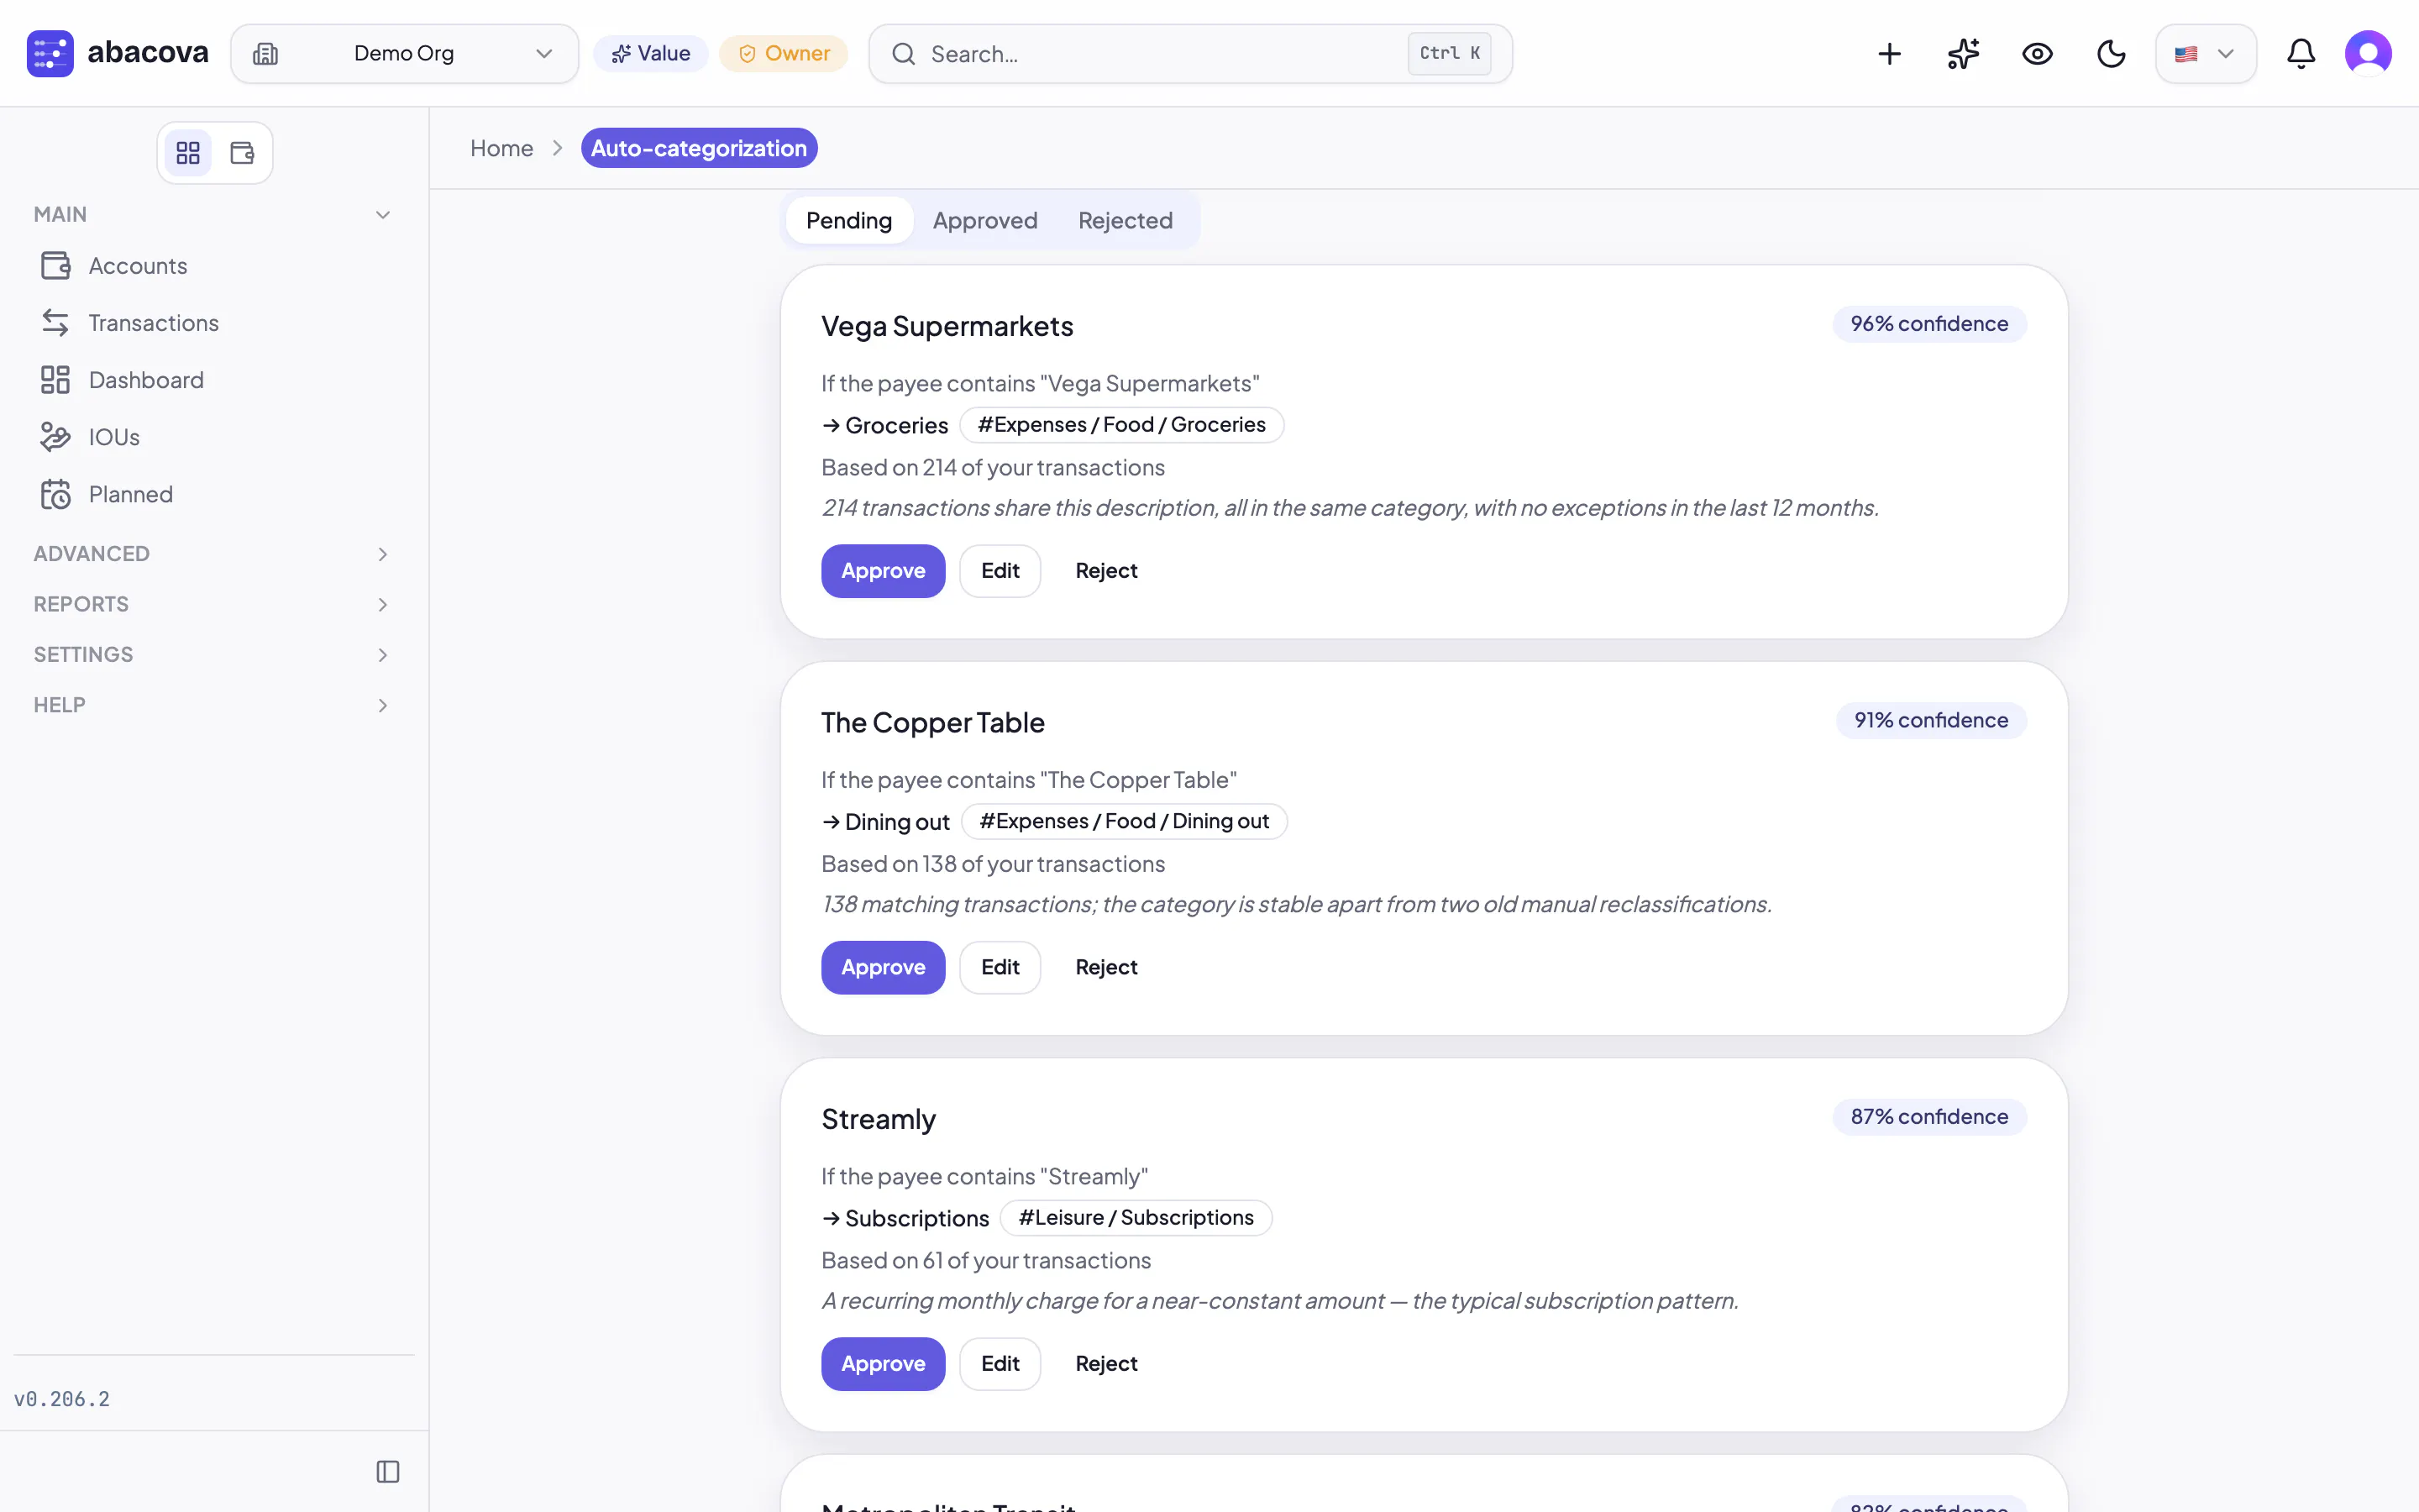The image size is (2419, 1512).
Task: Approve The Copper Table rule
Action: [x=883, y=967]
